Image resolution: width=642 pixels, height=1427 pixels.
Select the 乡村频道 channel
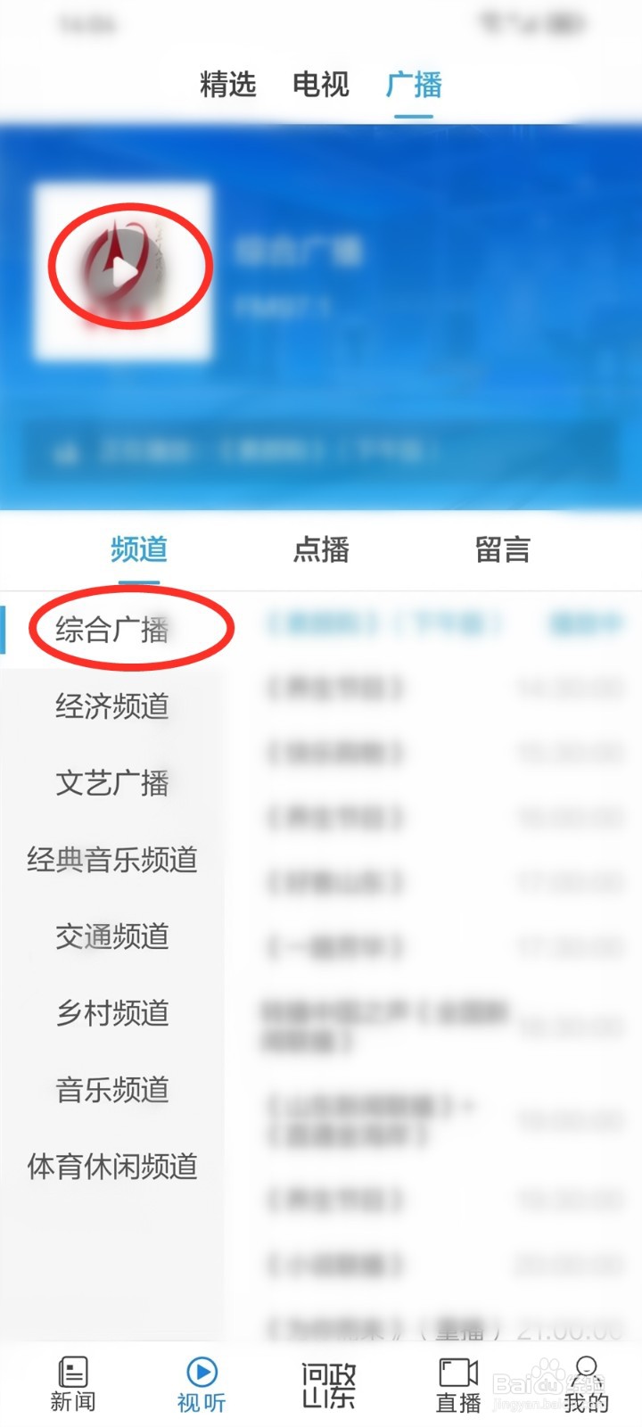pyautogui.click(x=112, y=1013)
